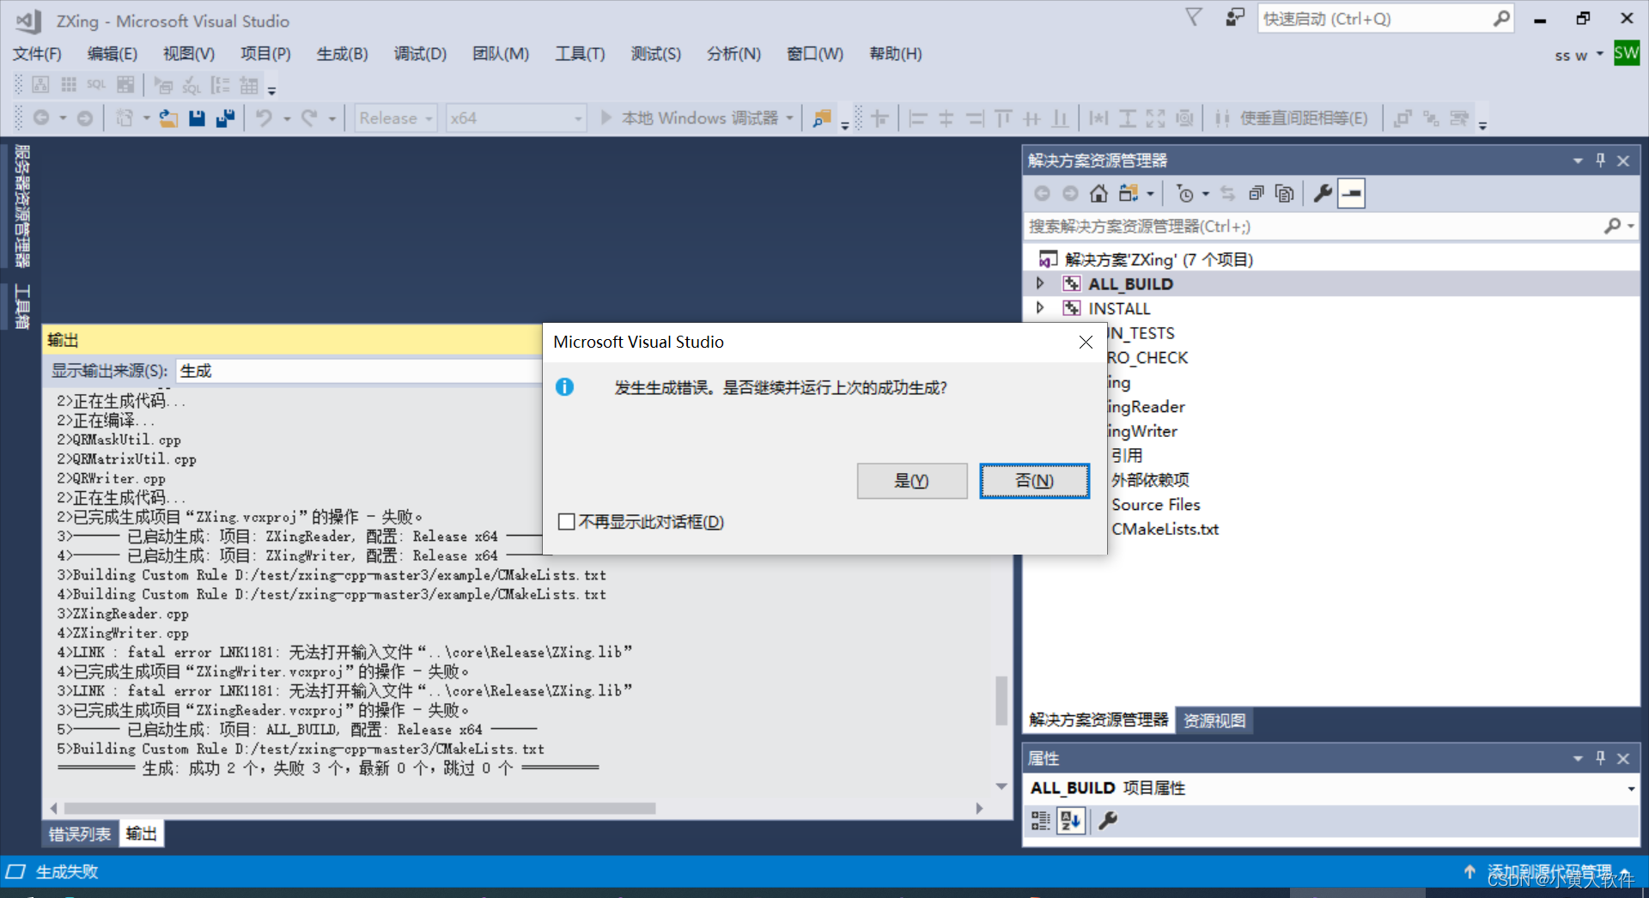Click the Save All toolbar icon

tap(225, 118)
